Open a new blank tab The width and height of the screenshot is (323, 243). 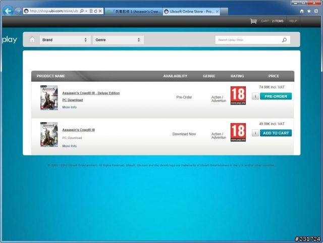224,12
